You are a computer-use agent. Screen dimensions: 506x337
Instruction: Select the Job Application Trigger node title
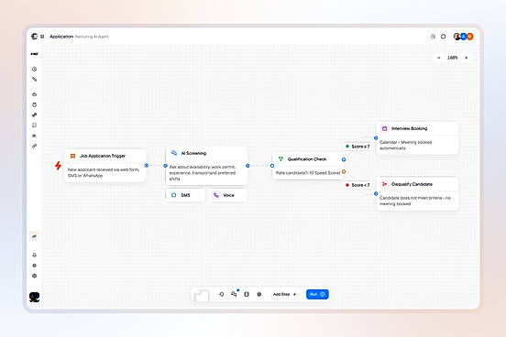pyautogui.click(x=103, y=156)
